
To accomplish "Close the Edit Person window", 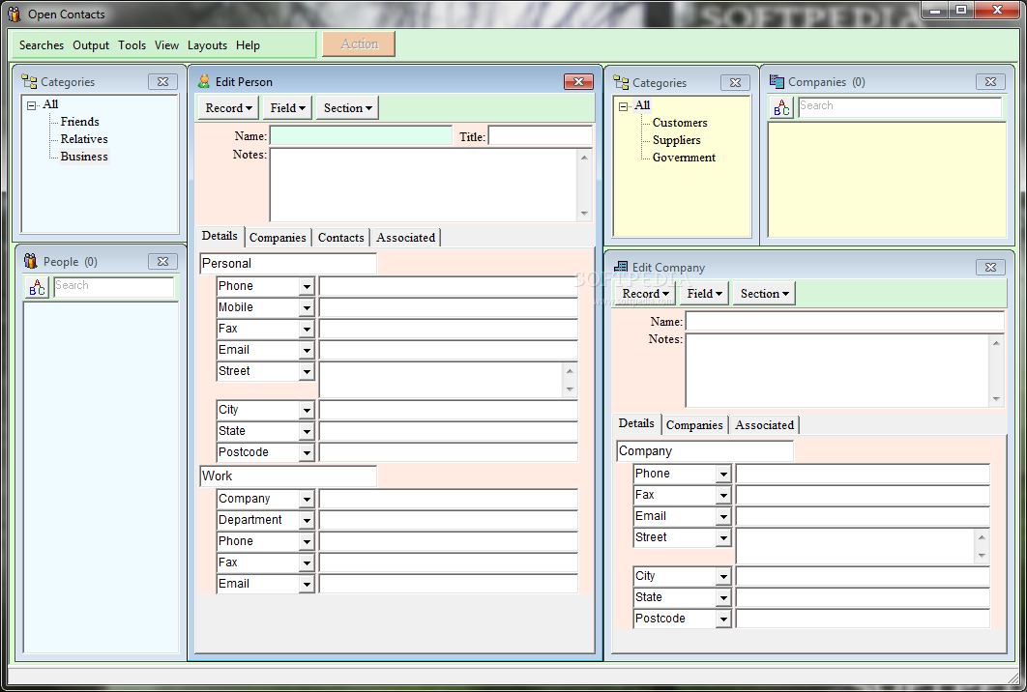I will [578, 82].
